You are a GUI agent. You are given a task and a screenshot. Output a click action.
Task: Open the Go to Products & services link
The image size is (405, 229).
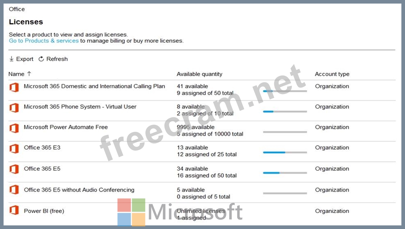(x=44, y=41)
